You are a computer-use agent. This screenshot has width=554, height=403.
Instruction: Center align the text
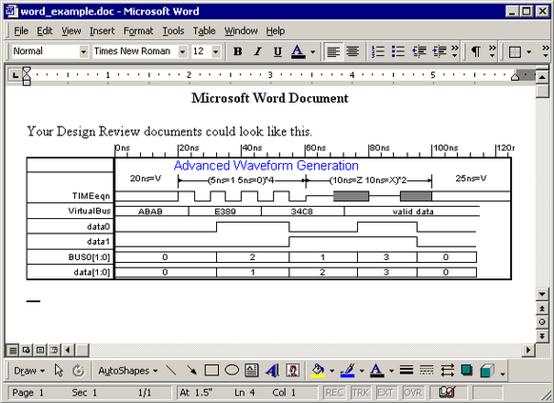point(352,51)
